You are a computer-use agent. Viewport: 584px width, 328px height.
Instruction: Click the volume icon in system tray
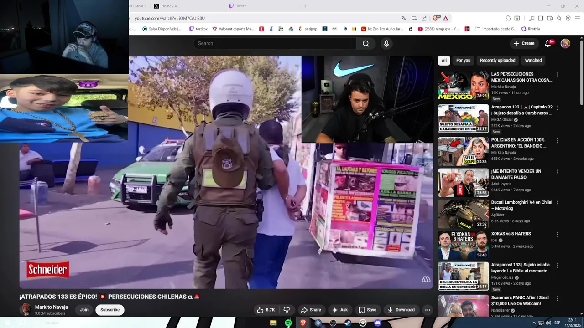[x=548, y=323]
